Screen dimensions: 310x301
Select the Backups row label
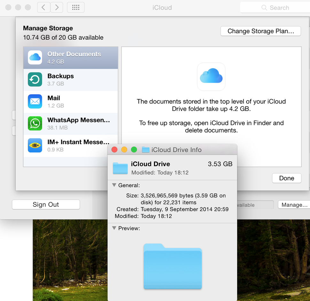pyautogui.click(x=60, y=76)
